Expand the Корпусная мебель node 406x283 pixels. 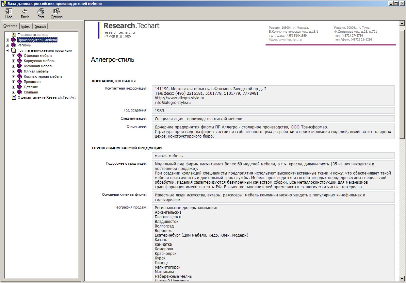click(14, 61)
